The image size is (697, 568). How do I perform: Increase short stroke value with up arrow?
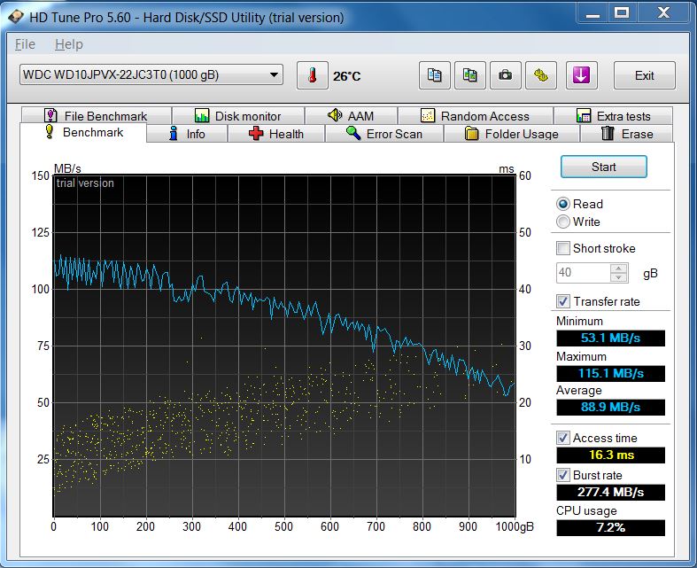pyautogui.click(x=619, y=268)
